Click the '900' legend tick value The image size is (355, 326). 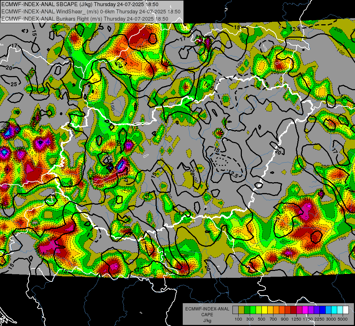285,319
